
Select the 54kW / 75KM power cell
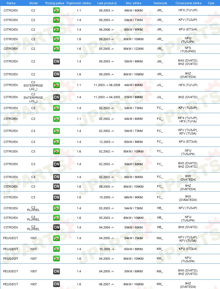(133, 238)
